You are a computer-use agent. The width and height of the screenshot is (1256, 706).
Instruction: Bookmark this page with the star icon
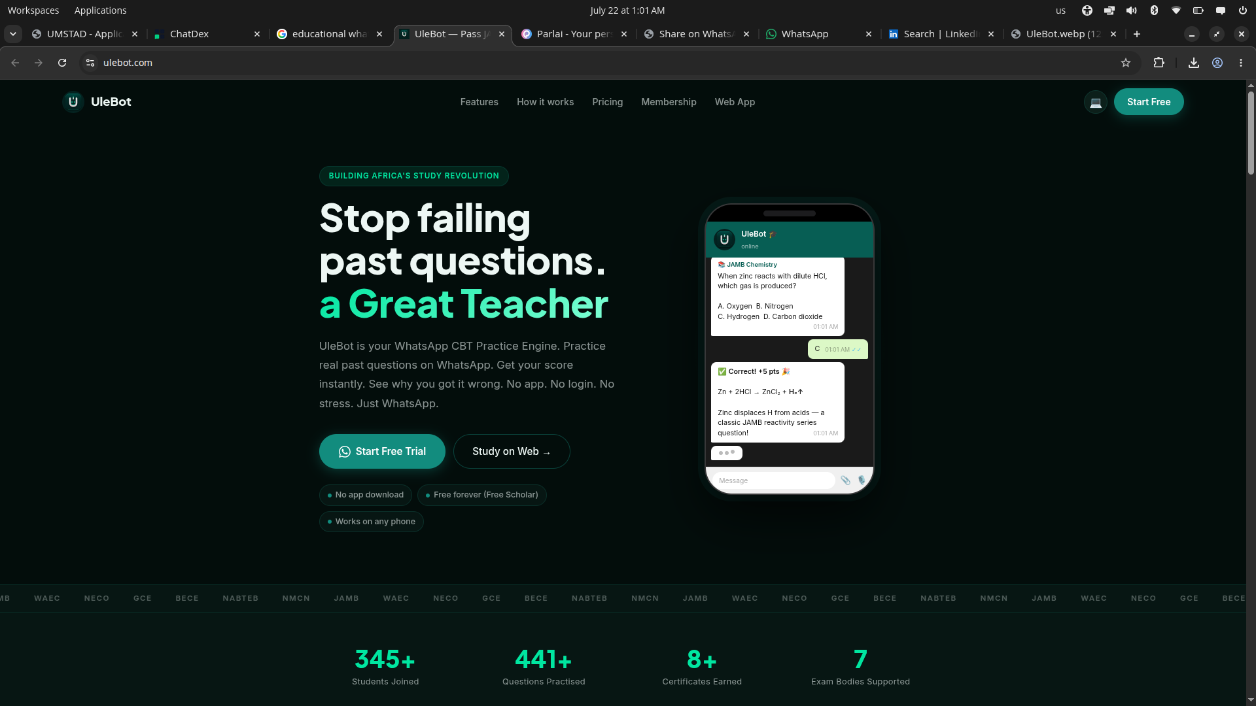tap(1126, 63)
